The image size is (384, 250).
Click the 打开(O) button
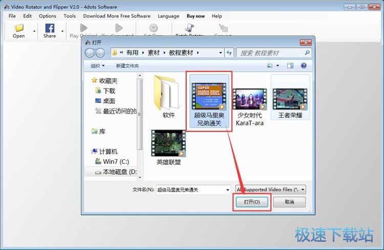[x=252, y=202]
